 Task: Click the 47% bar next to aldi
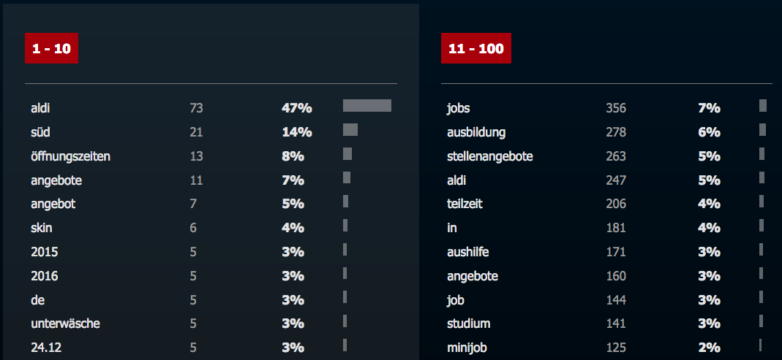(367, 106)
